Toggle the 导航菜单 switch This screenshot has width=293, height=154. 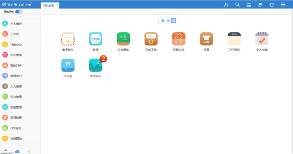[18, 12]
